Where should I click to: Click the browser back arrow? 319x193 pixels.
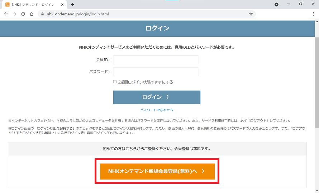6,14
